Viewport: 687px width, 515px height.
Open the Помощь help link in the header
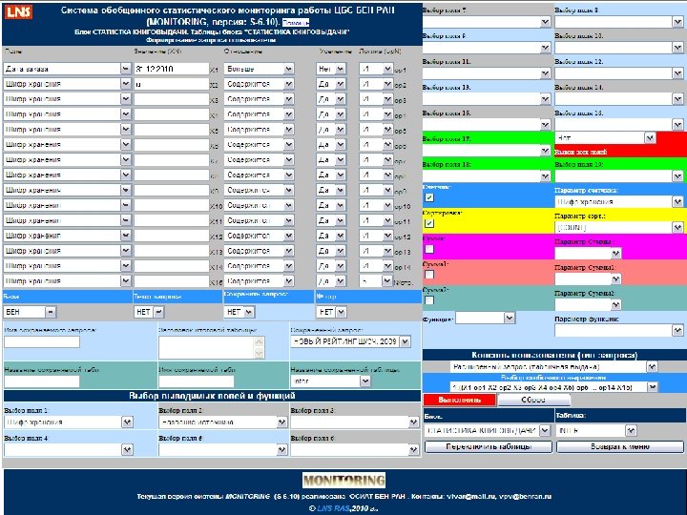[x=296, y=23]
